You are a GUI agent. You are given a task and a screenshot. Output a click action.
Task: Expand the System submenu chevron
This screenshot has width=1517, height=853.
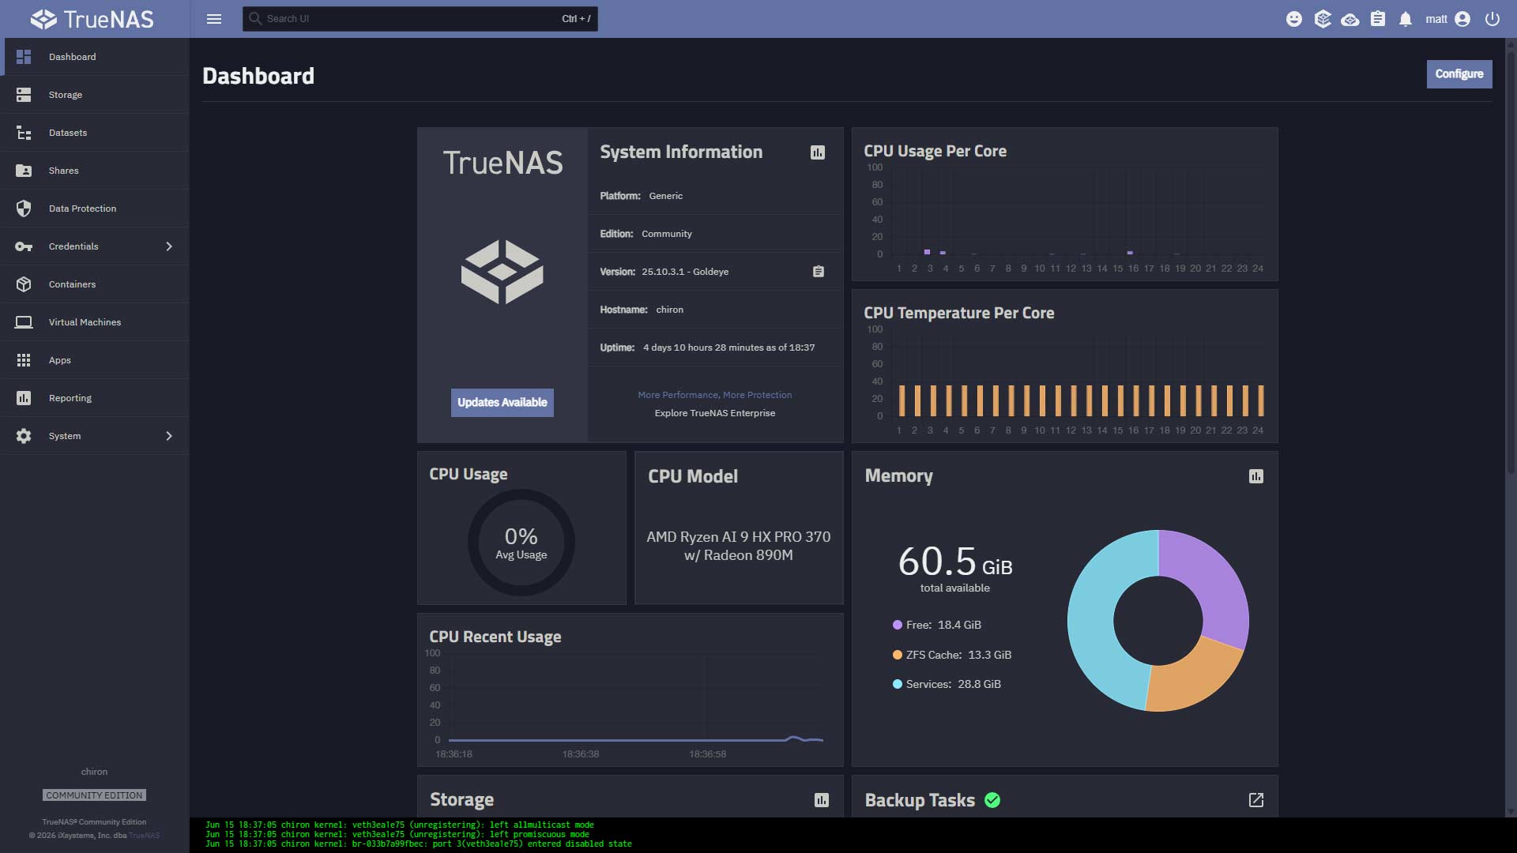pos(168,436)
